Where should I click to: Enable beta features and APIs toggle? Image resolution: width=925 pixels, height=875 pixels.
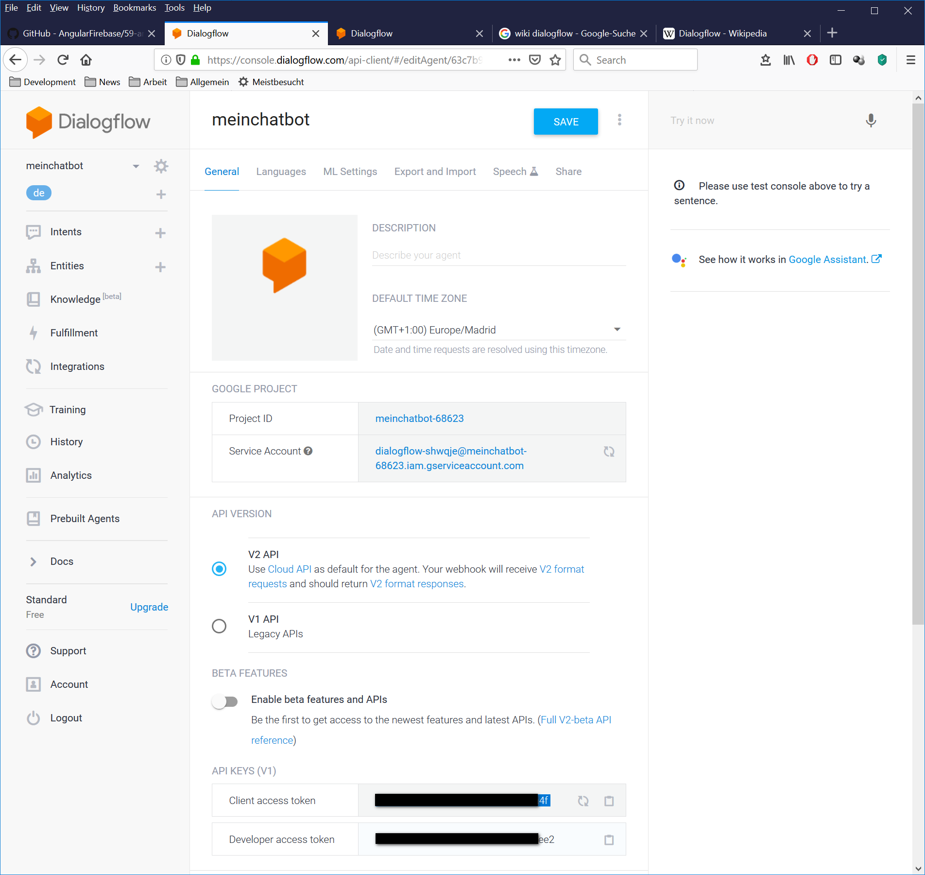pyautogui.click(x=225, y=701)
